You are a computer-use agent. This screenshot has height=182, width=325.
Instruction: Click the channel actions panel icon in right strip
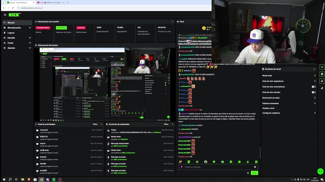(322, 74)
